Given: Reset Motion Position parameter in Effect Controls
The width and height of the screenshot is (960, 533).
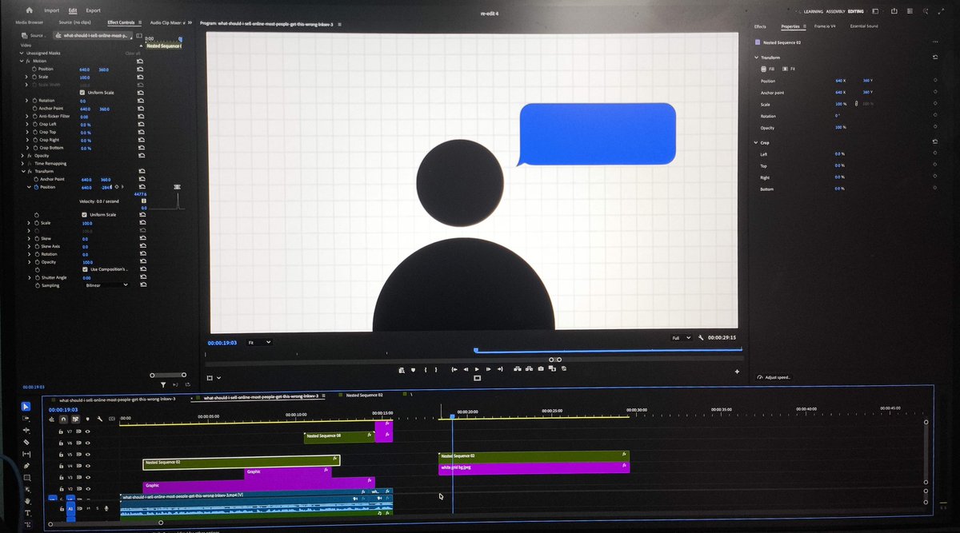Looking at the screenshot, I should coord(140,69).
